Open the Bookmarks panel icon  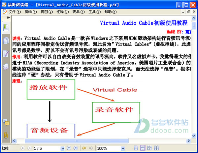click(6, 28)
